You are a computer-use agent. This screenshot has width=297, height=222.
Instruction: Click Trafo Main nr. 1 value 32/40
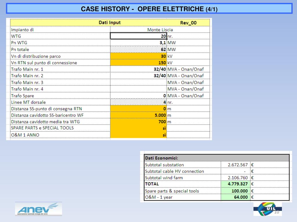tap(160, 69)
